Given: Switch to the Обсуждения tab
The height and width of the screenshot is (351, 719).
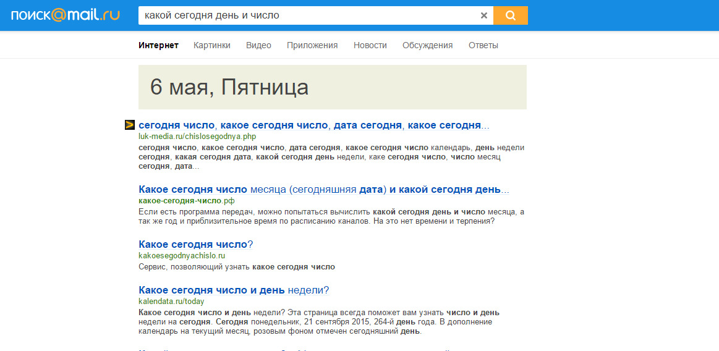Looking at the screenshot, I should tap(427, 45).
